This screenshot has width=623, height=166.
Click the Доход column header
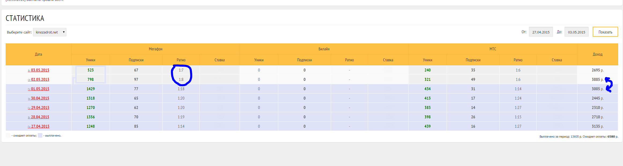pos(598,54)
